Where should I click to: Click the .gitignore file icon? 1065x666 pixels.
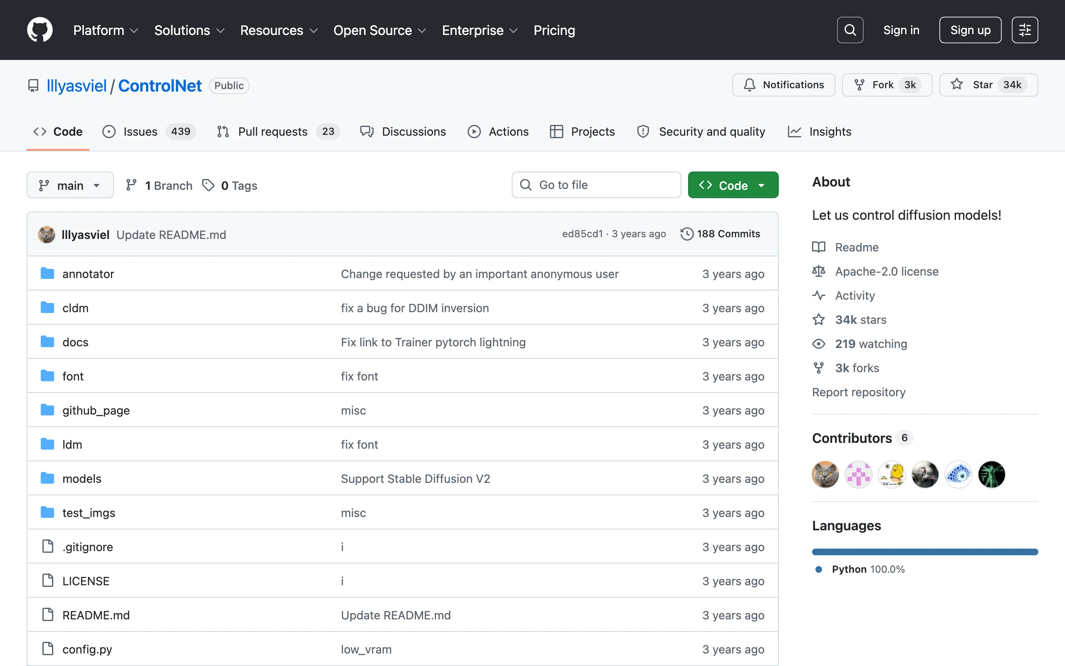pos(47,546)
